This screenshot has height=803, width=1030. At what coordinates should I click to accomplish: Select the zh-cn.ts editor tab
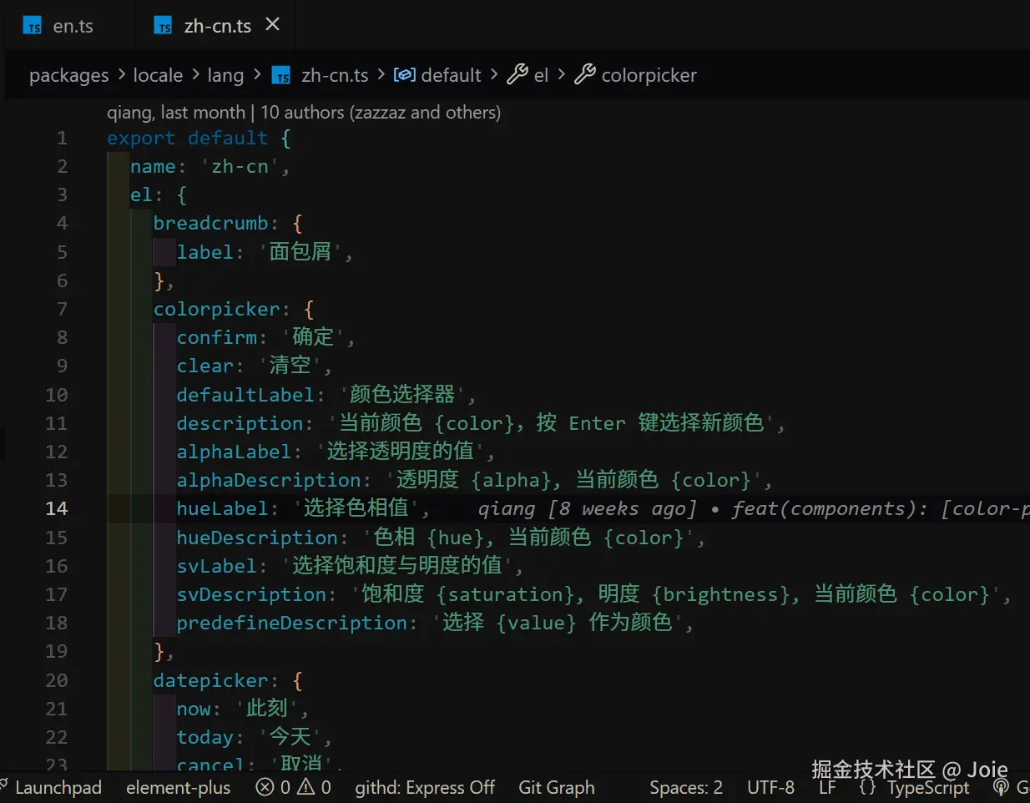pyautogui.click(x=217, y=26)
